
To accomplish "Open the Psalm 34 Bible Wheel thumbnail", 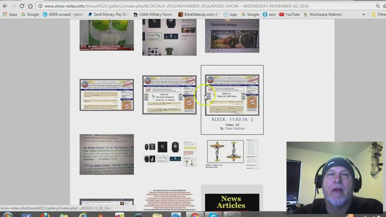I will click(x=232, y=95).
